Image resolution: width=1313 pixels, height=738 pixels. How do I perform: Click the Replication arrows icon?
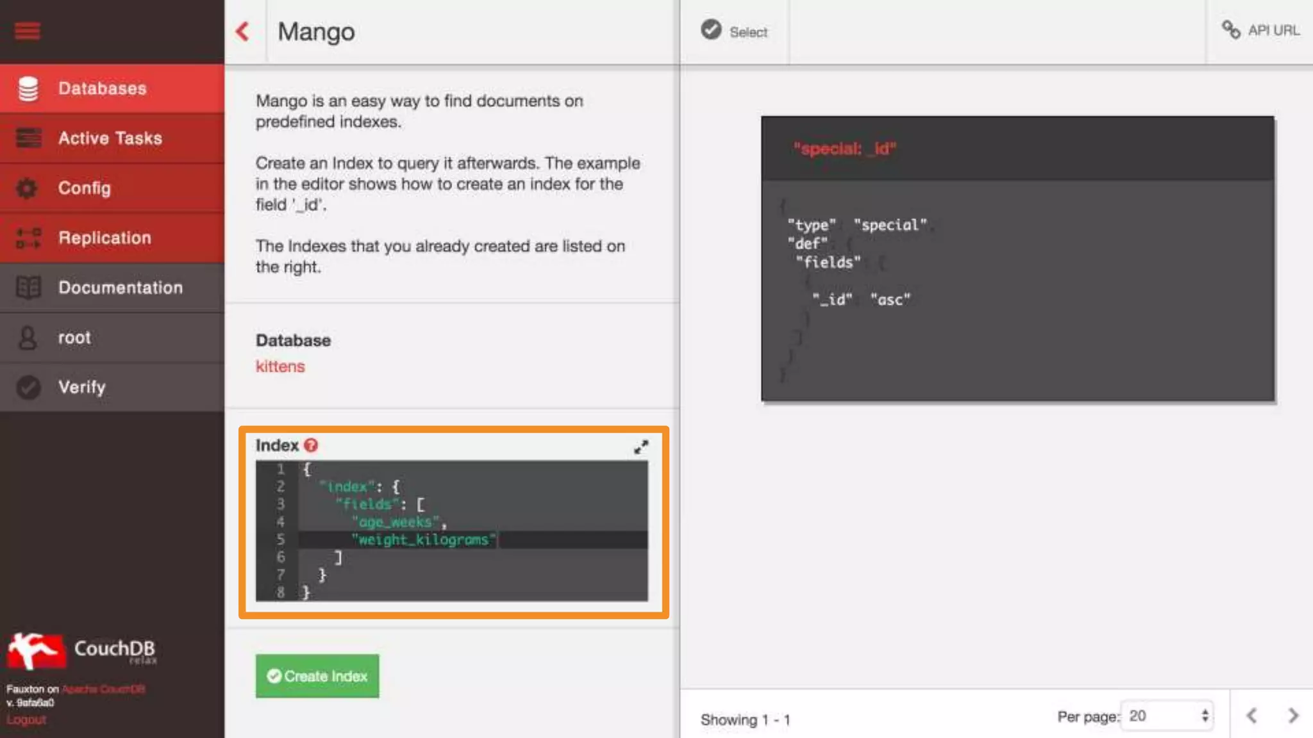[x=28, y=238]
